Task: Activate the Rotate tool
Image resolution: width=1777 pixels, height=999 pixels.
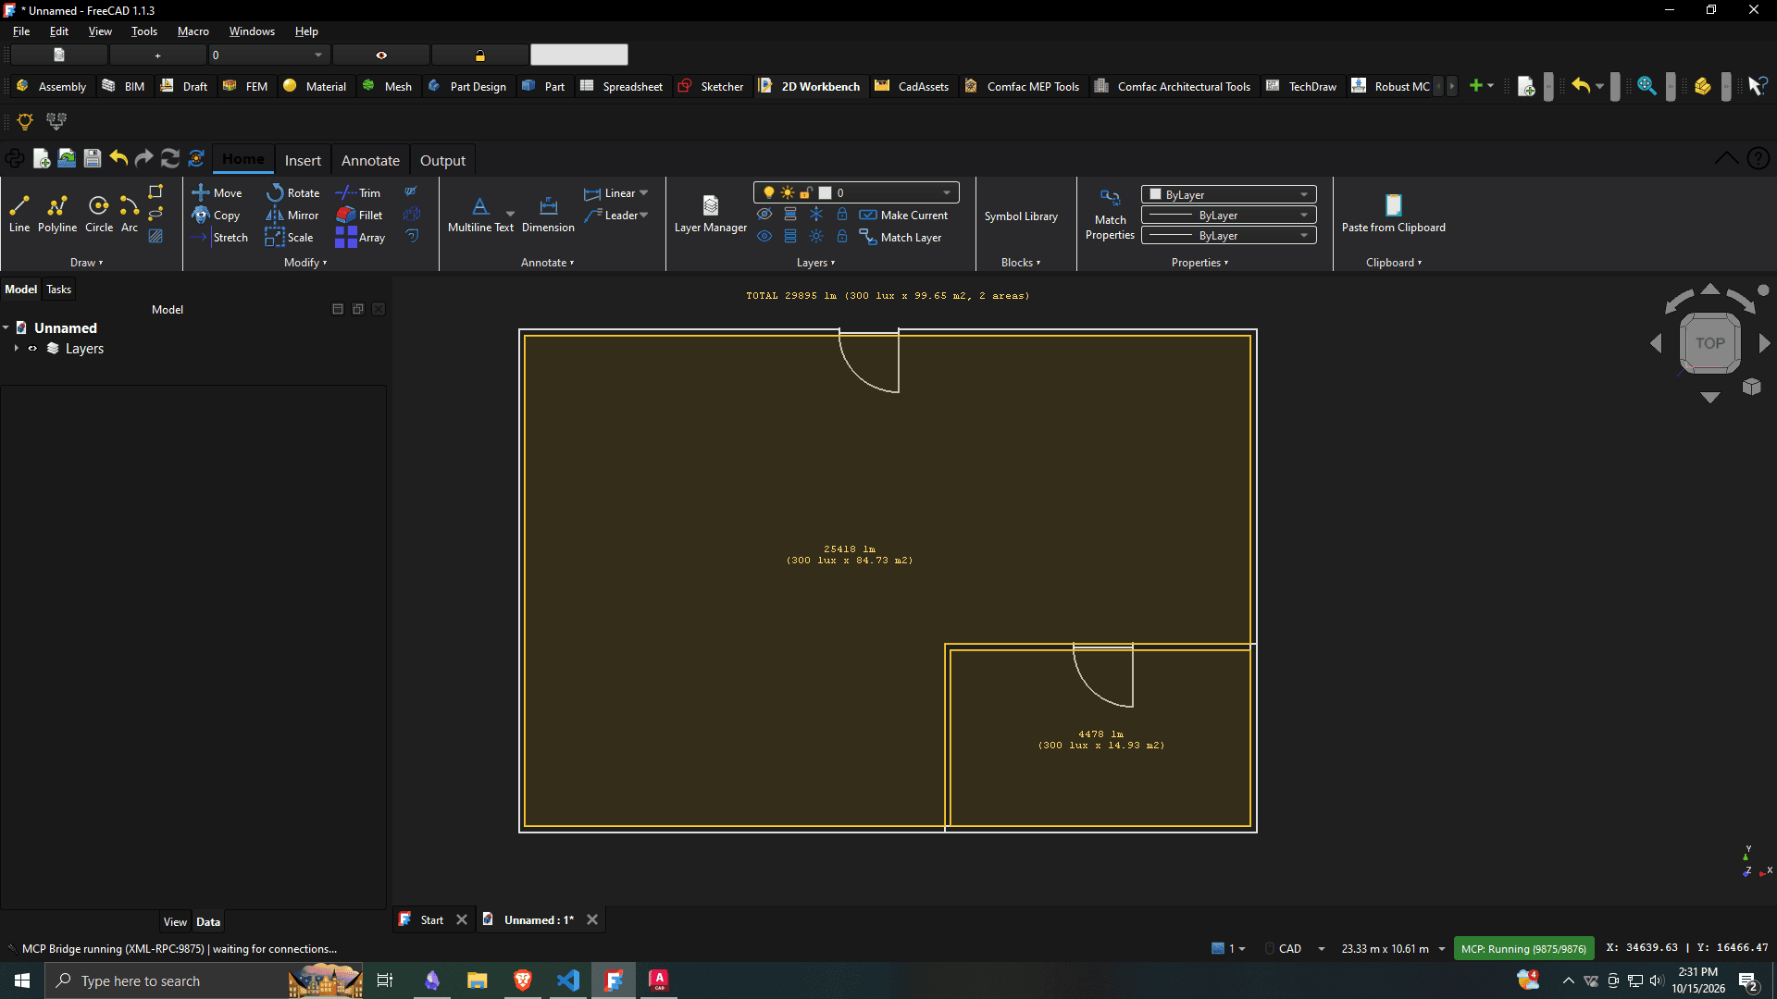Action: pyautogui.click(x=292, y=192)
